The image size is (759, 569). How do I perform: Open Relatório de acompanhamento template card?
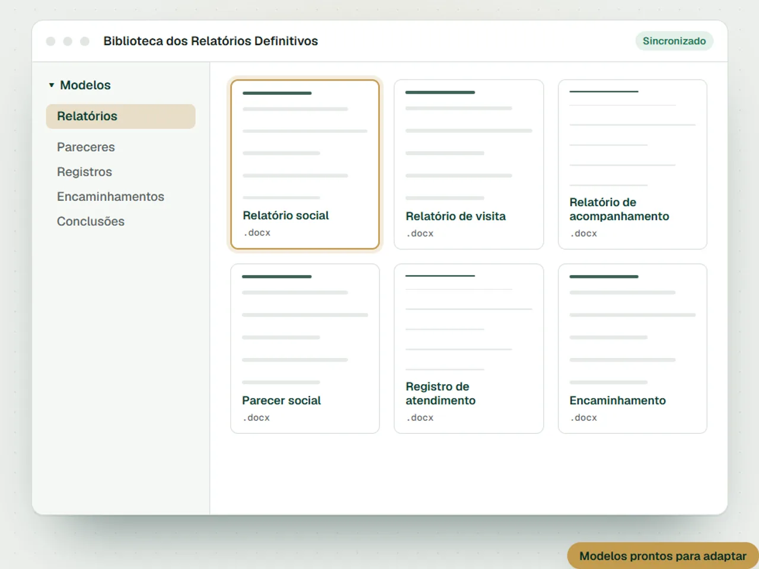point(632,164)
